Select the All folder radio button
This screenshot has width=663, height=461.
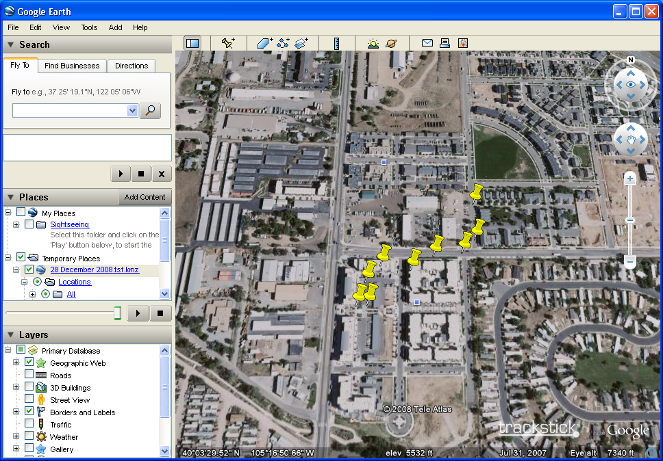[x=46, y=294]
